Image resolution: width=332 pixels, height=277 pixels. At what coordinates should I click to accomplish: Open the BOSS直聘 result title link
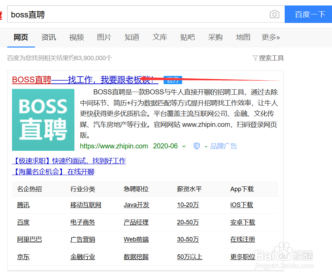[x=85, y=80]
